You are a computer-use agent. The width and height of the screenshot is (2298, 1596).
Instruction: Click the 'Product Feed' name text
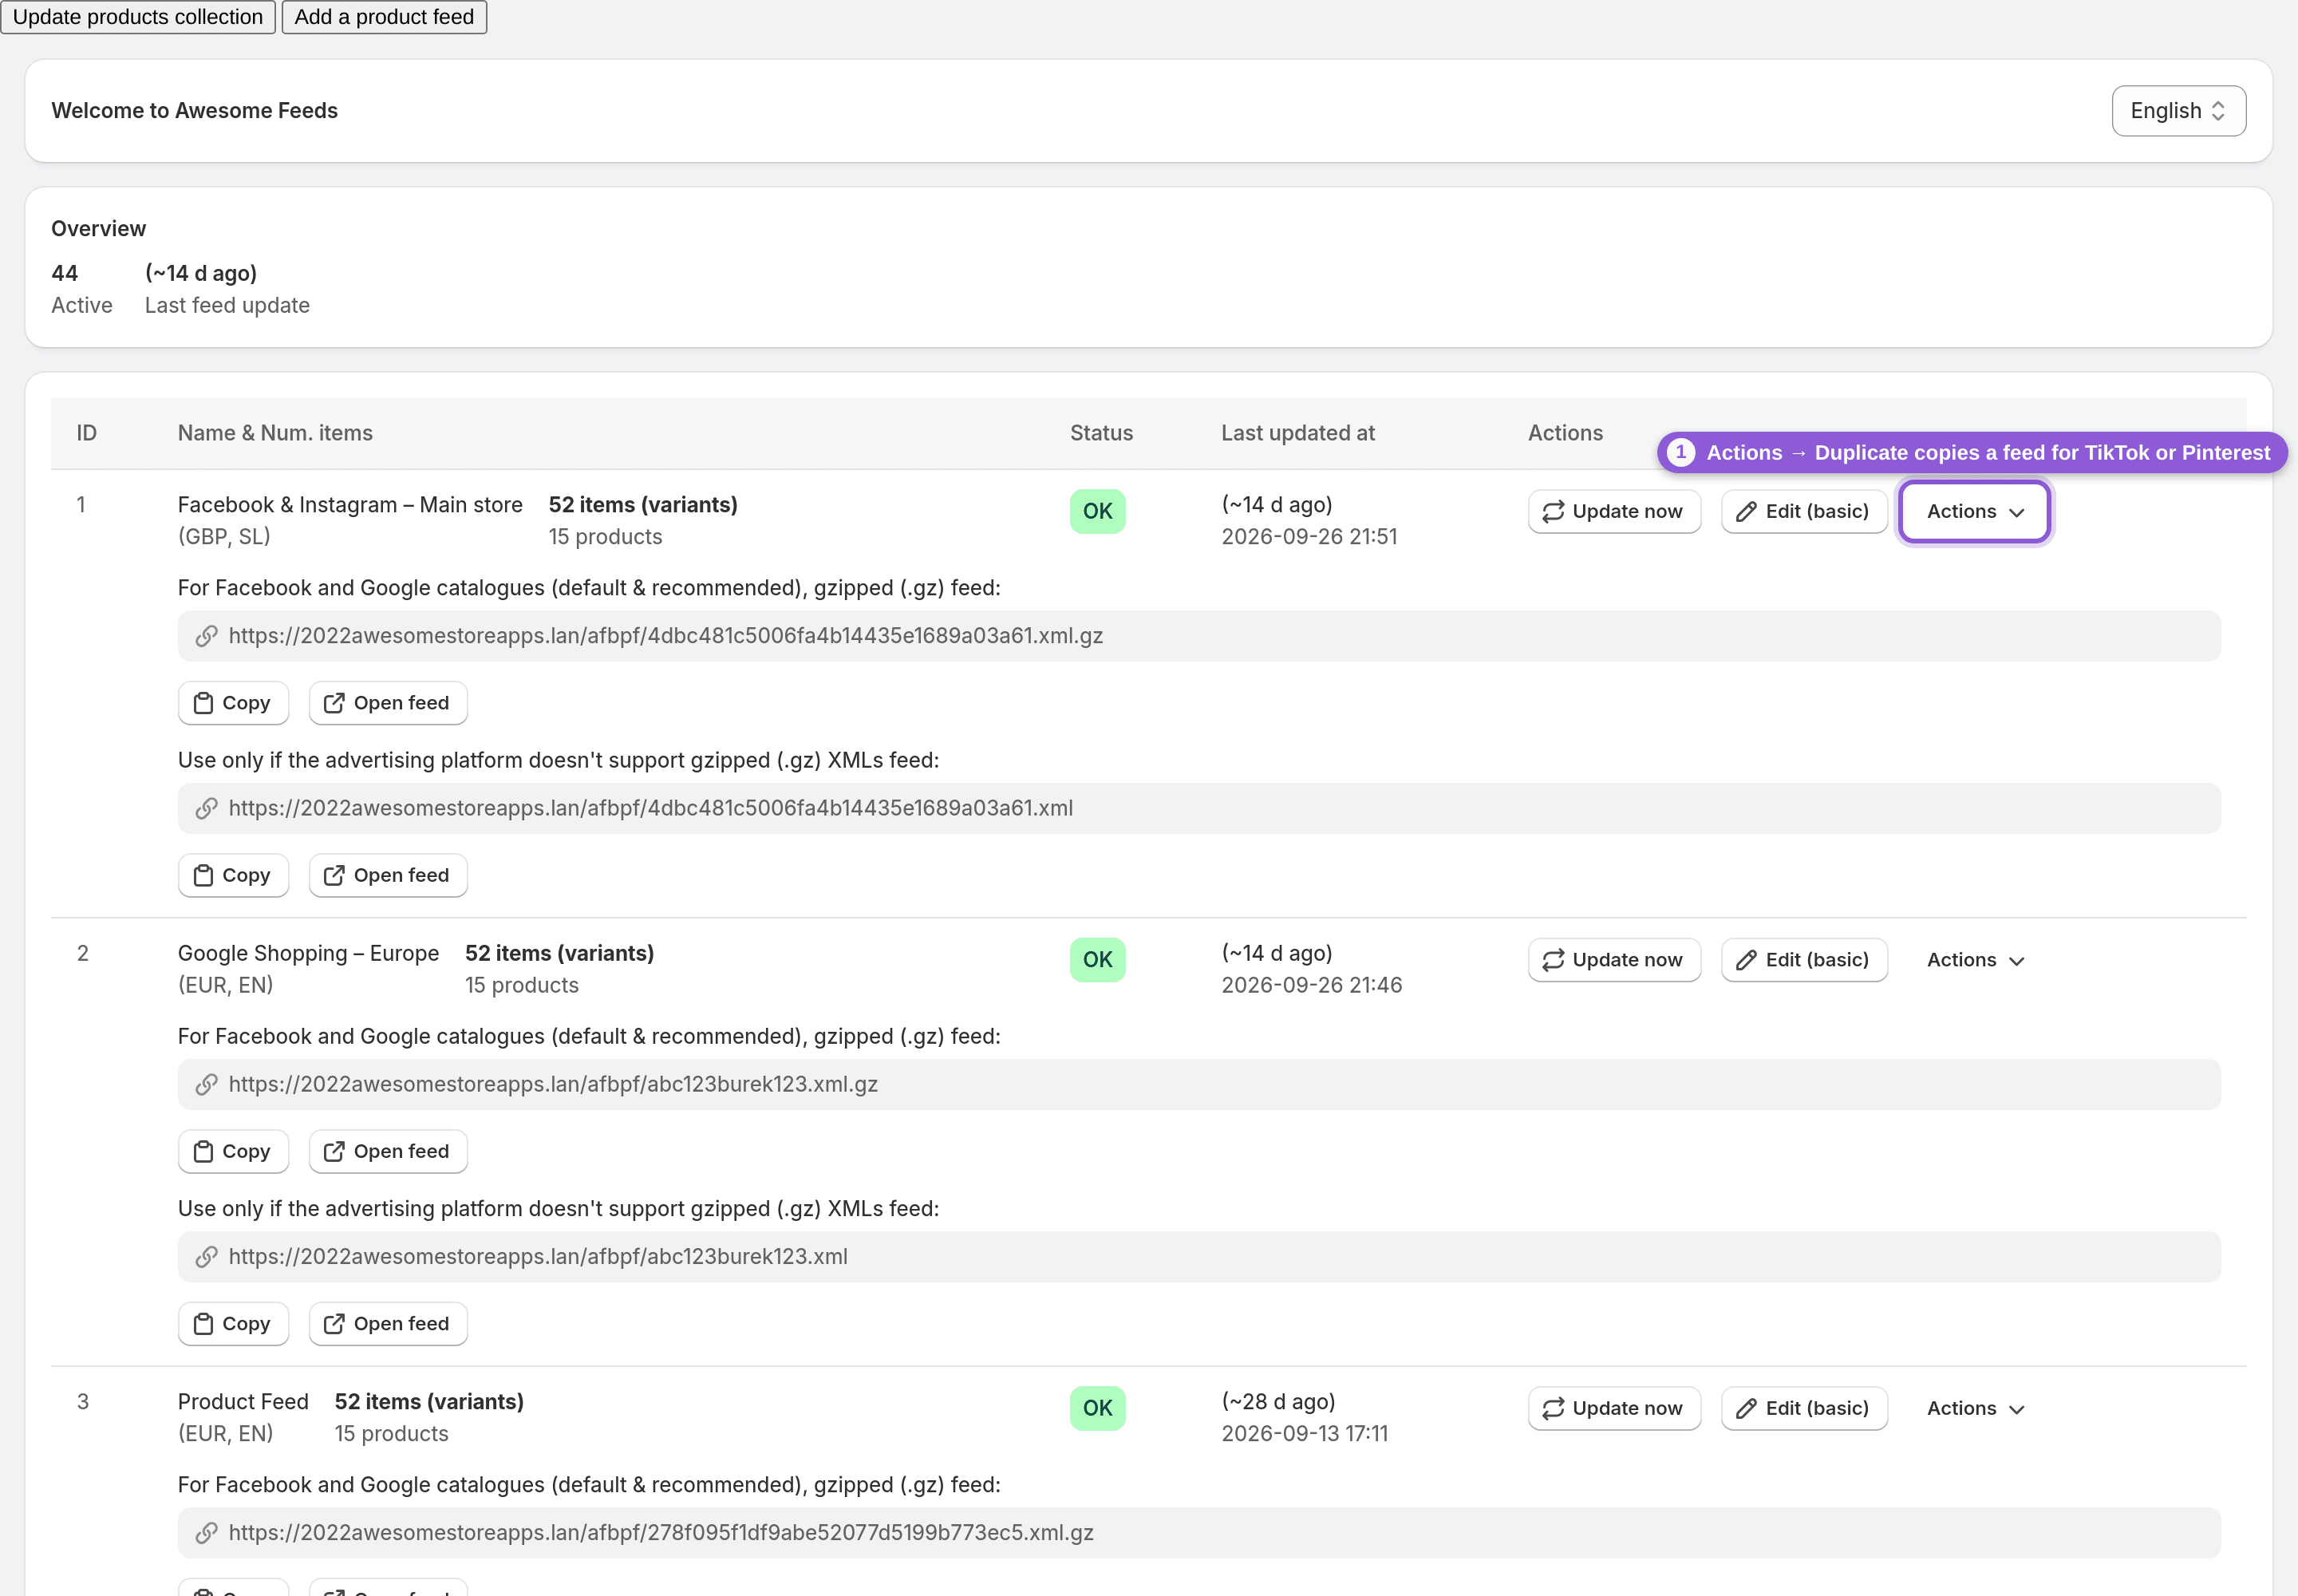pyautogui.click(x=243, y=1402)
